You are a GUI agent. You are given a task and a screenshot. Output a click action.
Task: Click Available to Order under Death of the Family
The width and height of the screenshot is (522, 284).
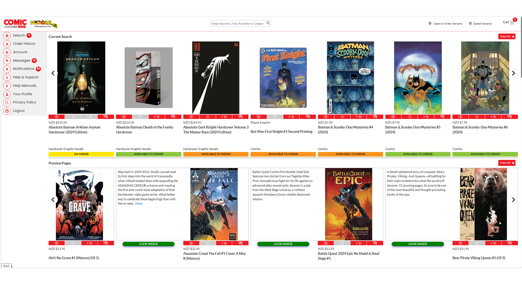148,154
